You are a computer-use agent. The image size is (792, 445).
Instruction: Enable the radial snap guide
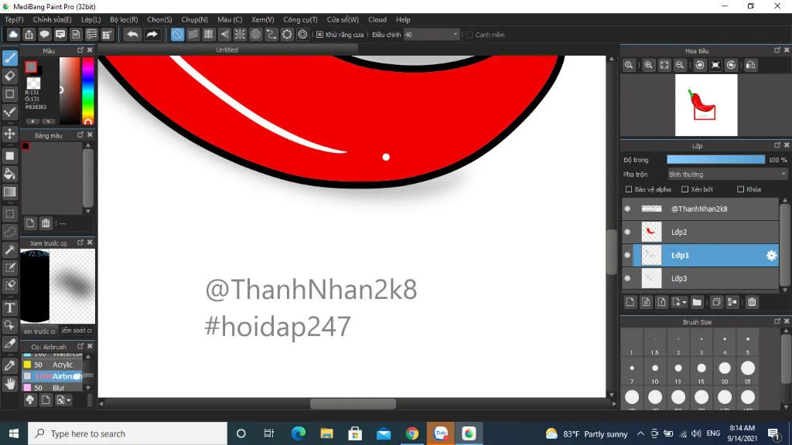pos(240,34)
